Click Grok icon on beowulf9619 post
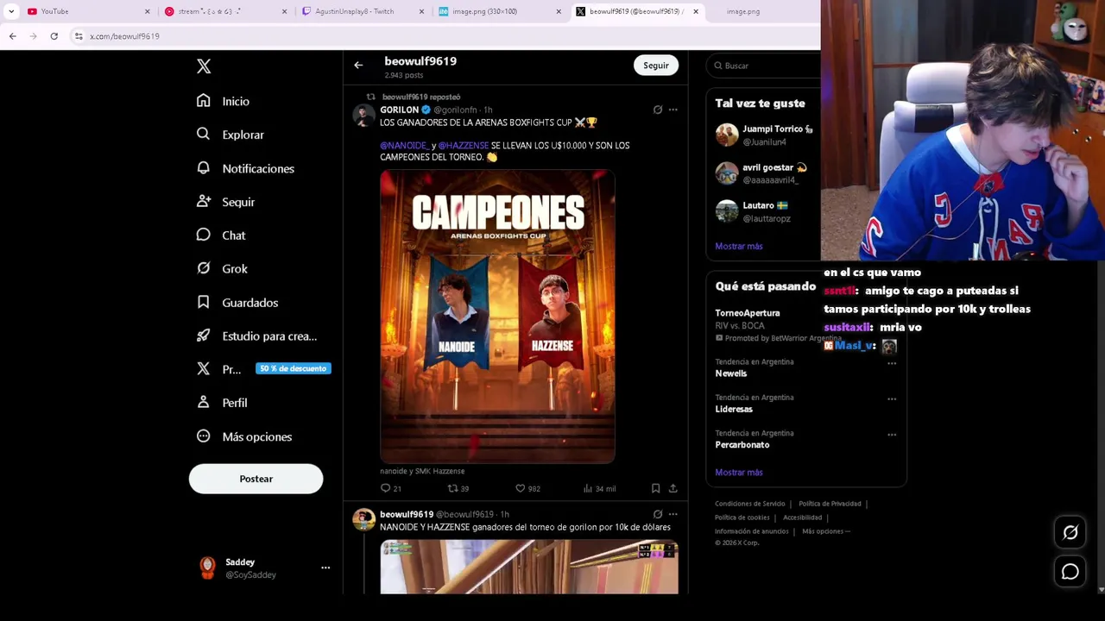The image size is (1105, 621). (x=657, y=514)
